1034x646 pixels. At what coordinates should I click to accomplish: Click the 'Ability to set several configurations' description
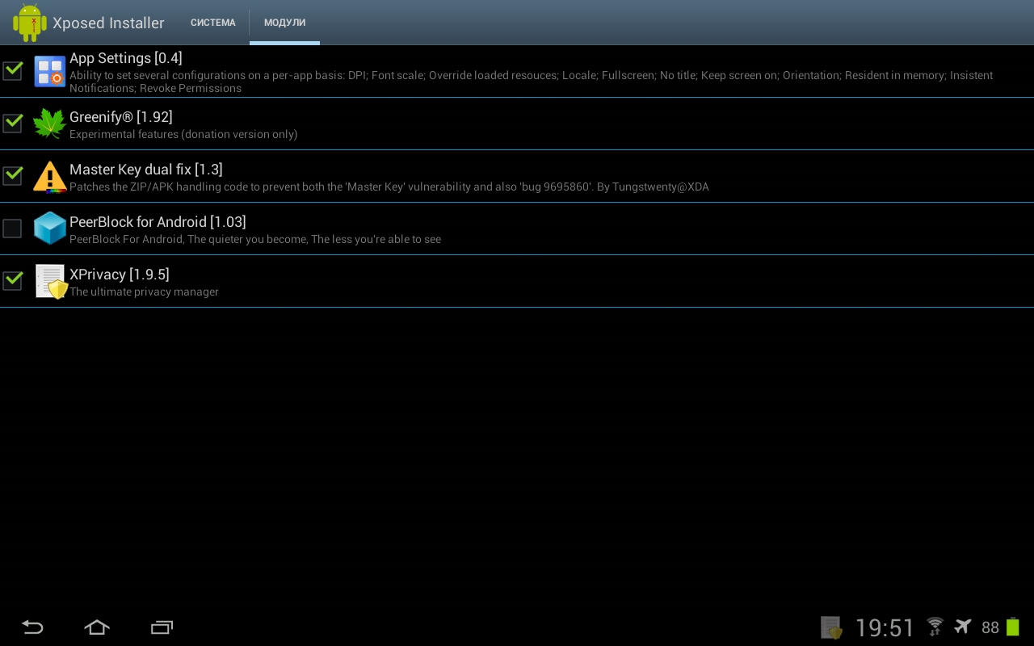click(x=531, y=82)
